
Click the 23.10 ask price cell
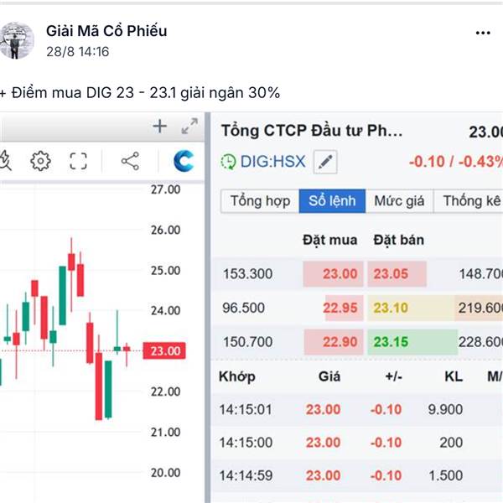pyautogui.click(x=391, y=308)
